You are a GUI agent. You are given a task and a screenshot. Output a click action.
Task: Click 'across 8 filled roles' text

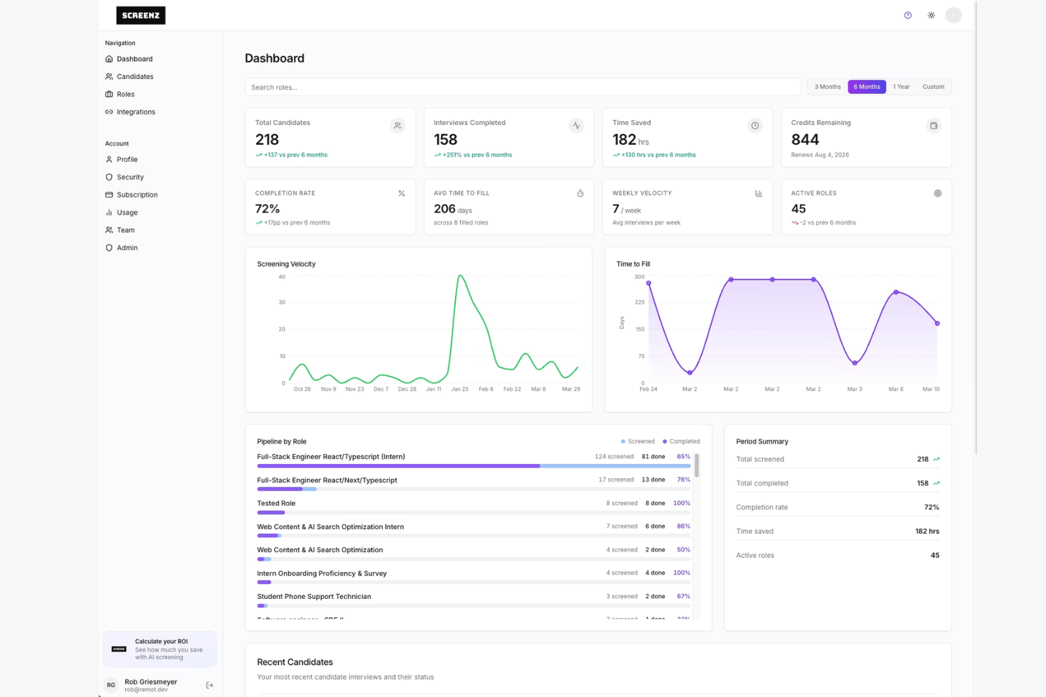point(461,223)
